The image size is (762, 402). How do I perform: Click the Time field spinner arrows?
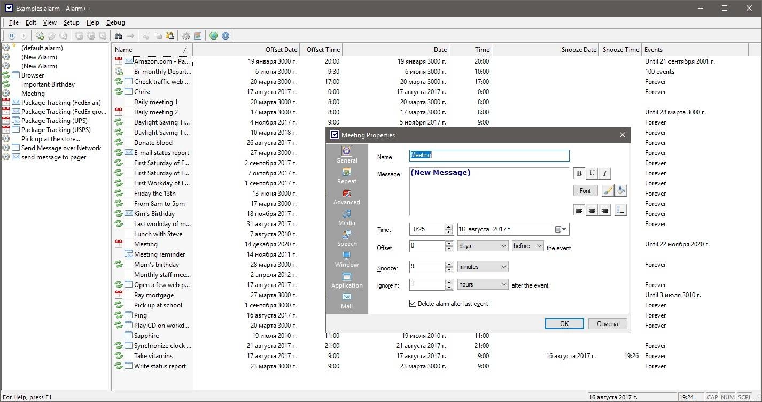(449, 229)
